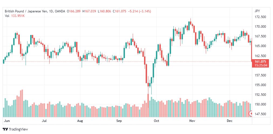Click the tallest red volume bar in June
Viewport: 273px width, 134px height.
point(22,103)
